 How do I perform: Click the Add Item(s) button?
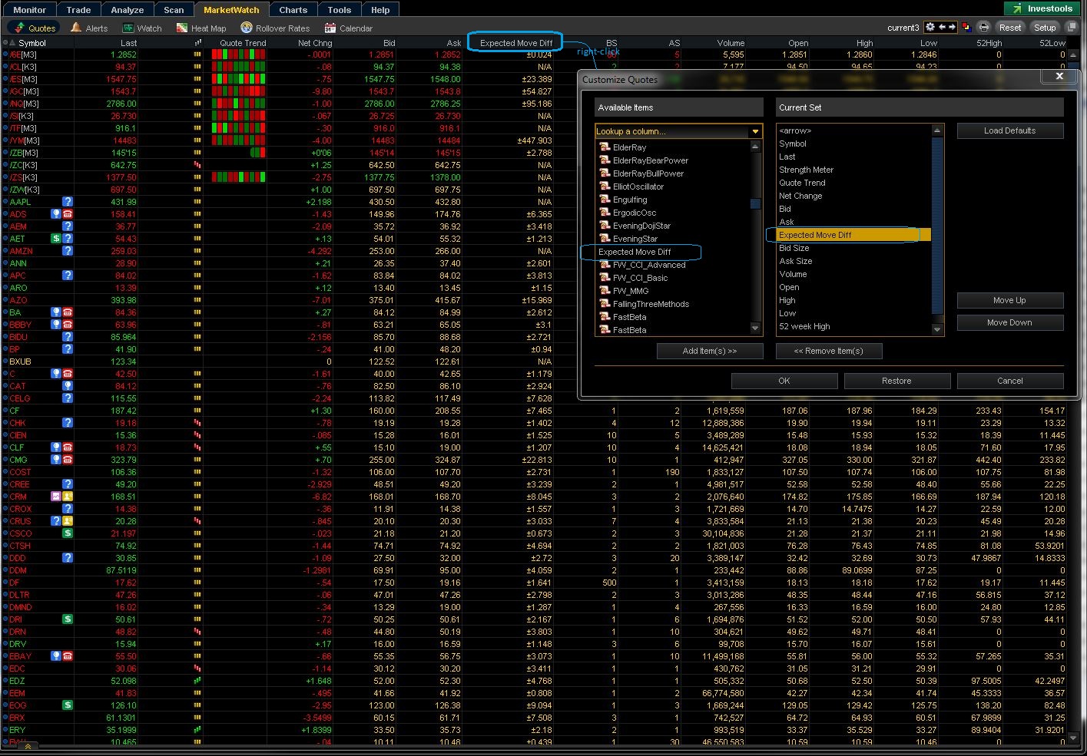[x=710, y=351]
